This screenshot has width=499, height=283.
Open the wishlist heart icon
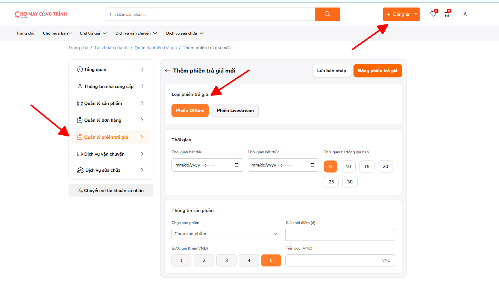tap(433, 14)
